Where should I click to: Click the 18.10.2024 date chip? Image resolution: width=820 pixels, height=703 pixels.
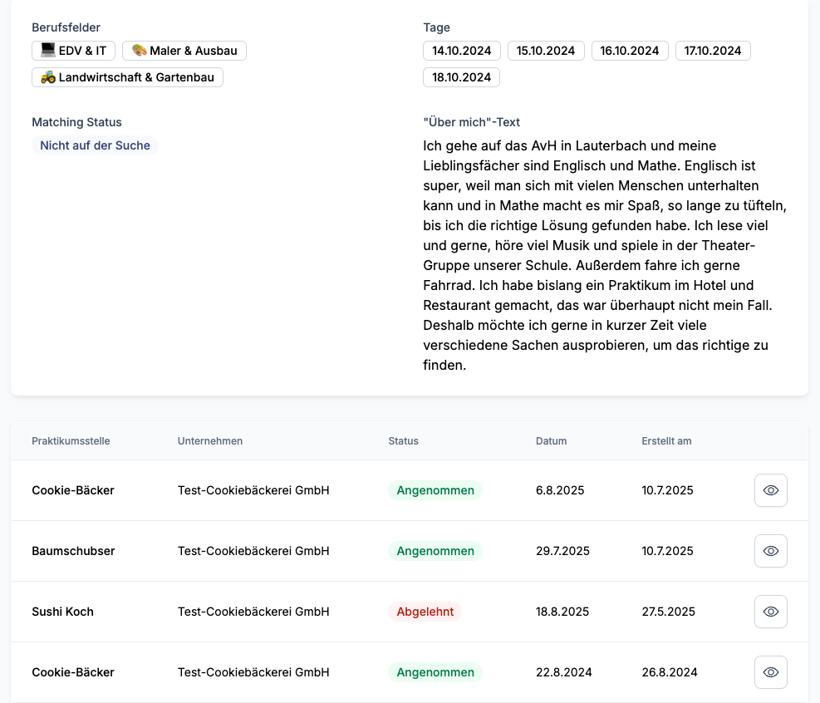click(x=462, y=77)
